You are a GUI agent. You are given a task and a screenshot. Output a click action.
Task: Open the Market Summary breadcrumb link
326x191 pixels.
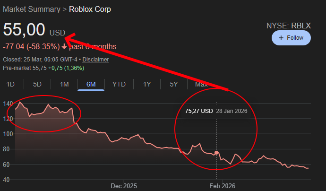click(x=32, y=9)
